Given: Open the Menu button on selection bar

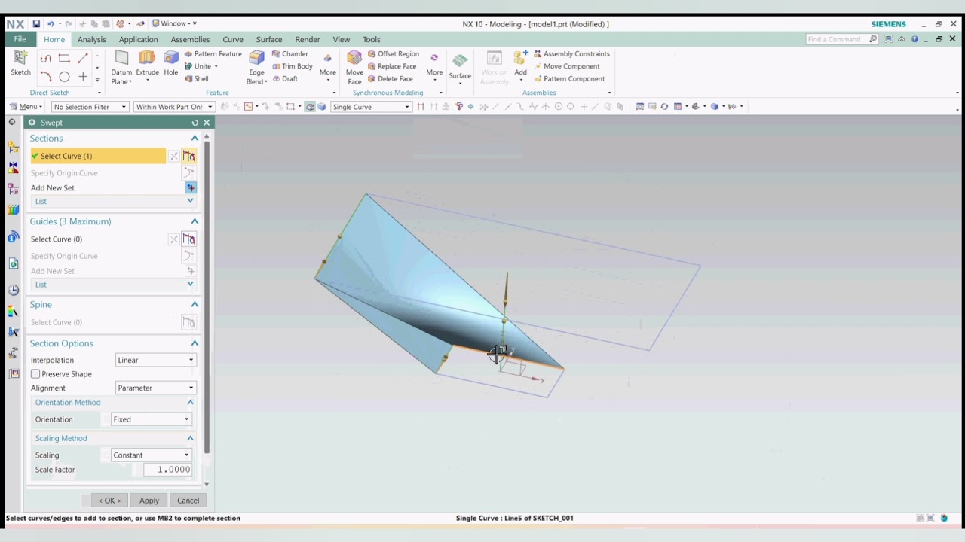Looking at the screenshot, I should (x=25, y=107).
